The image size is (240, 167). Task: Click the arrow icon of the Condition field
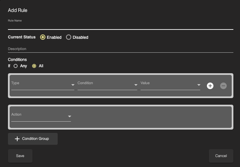[136, 85]
